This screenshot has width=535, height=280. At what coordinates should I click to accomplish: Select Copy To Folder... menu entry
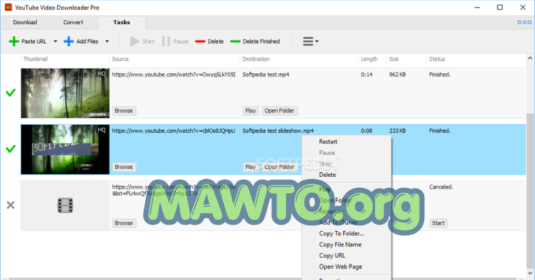pos(341,234)
